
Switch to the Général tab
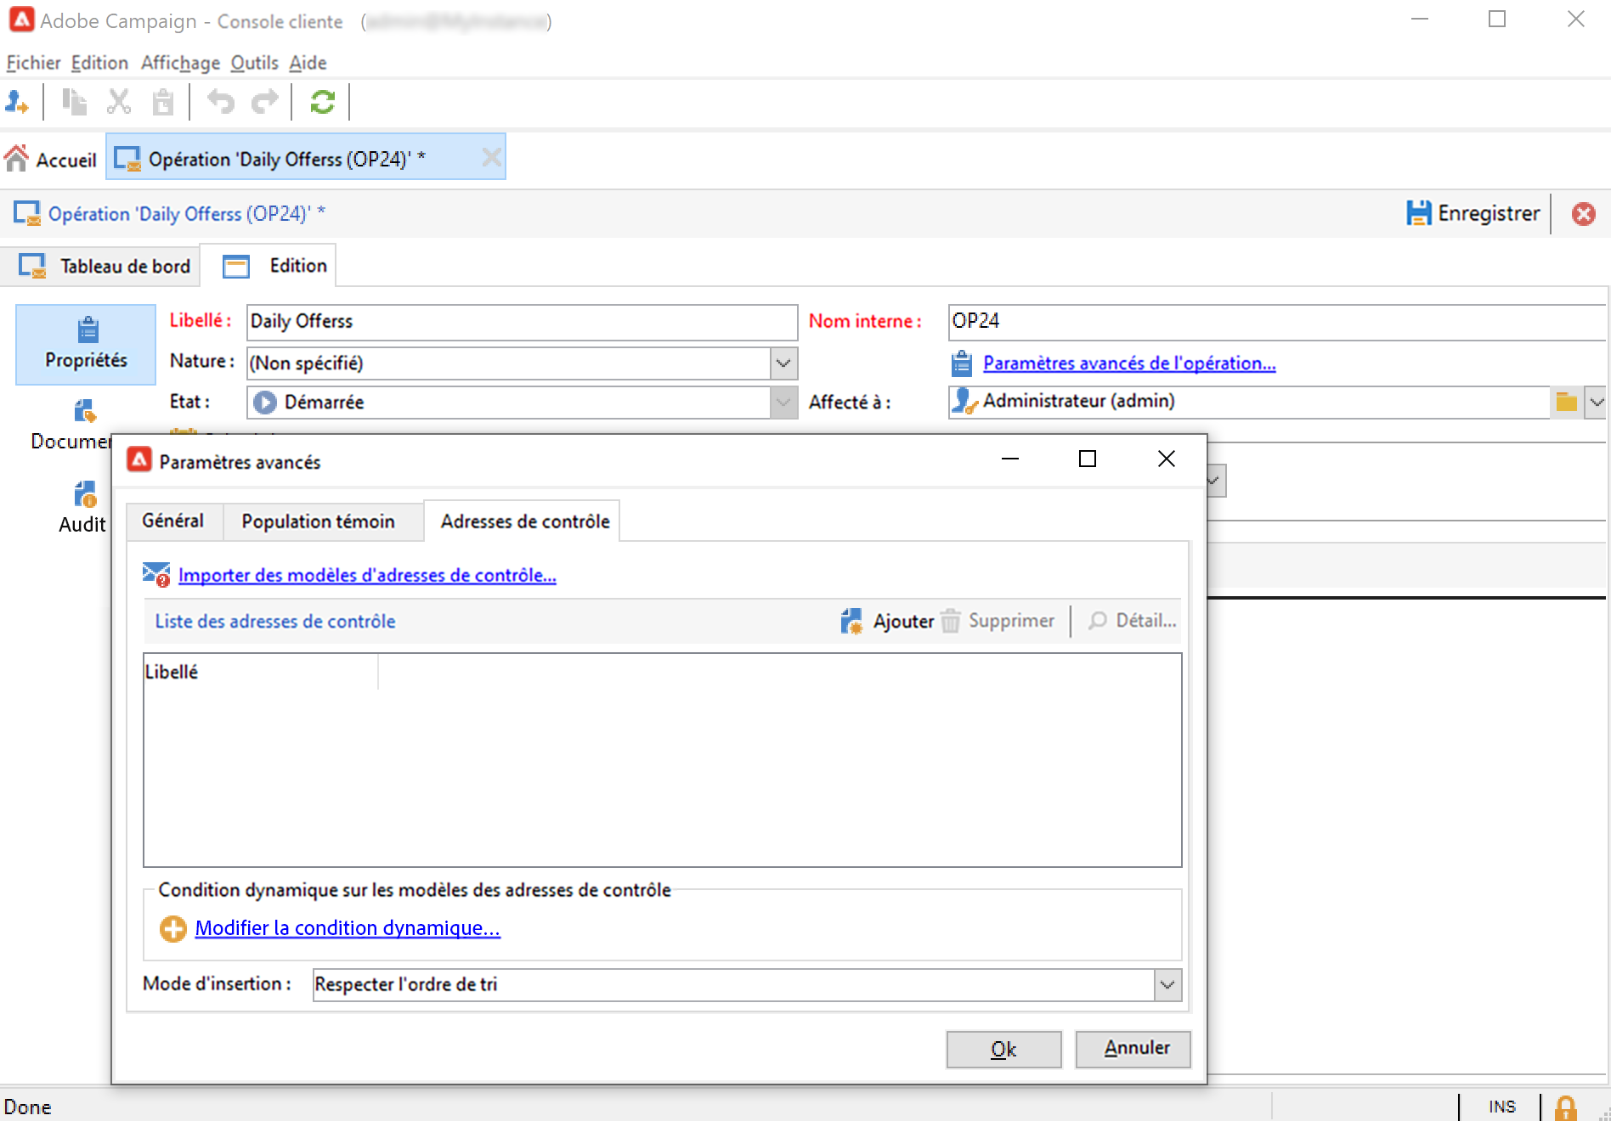coord(173,521)
